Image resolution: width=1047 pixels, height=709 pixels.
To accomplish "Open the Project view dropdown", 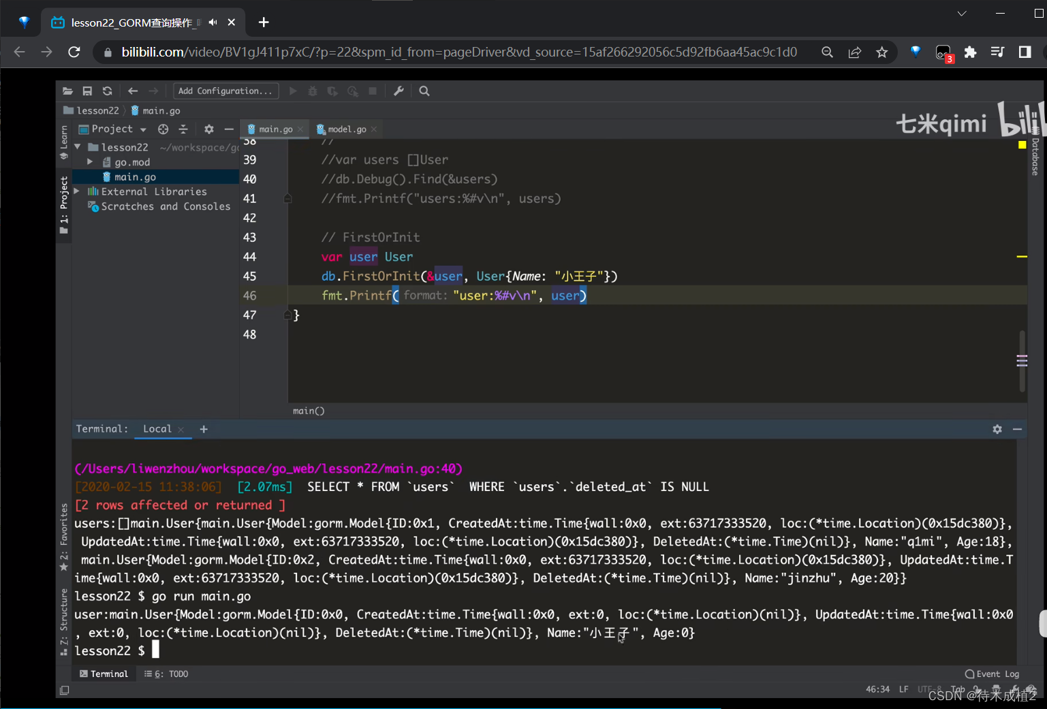I will [x=143, y=129].
